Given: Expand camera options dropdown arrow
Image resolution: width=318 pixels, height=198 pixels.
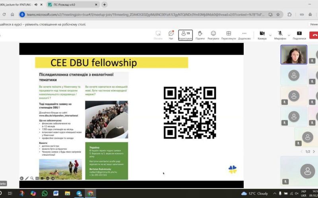Looking at the screenshot, I should [x=270, y=35].
